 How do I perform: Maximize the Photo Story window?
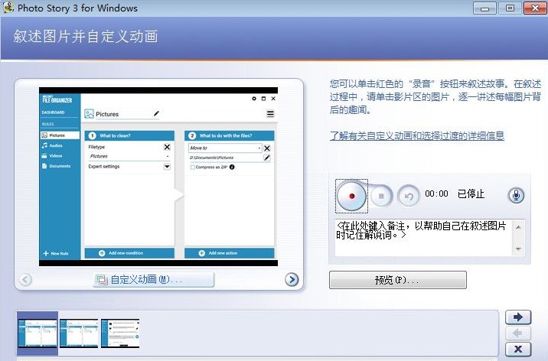point(510,8)
